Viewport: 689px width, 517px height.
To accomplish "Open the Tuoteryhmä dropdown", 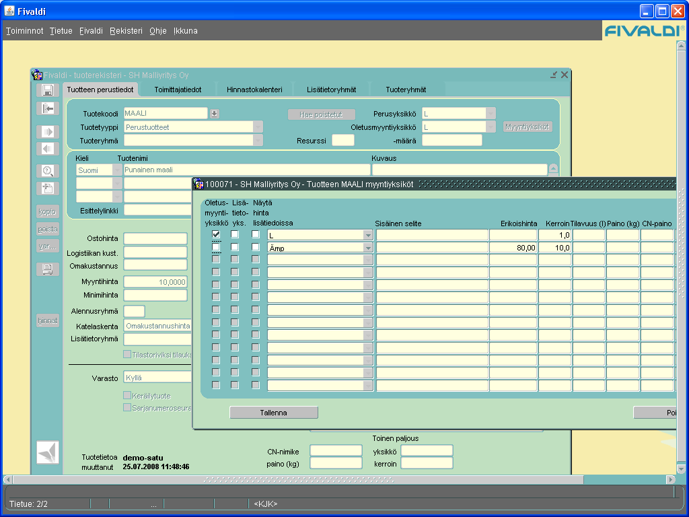I will pos(258,141).
